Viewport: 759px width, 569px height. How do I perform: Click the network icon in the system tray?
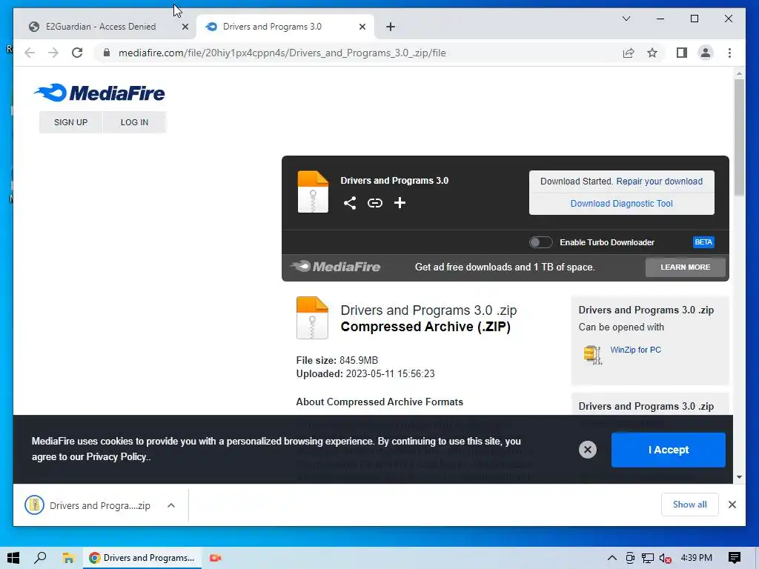point(647,559)
